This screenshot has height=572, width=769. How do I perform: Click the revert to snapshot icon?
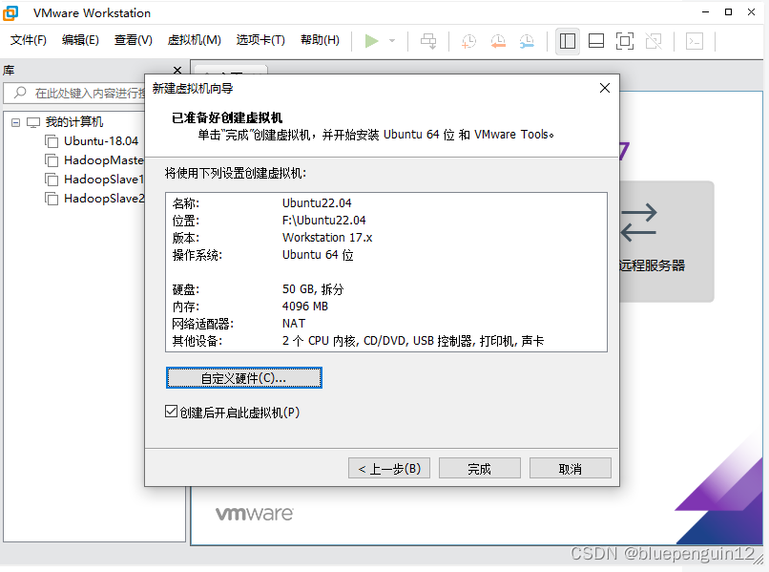click(498, 41)
